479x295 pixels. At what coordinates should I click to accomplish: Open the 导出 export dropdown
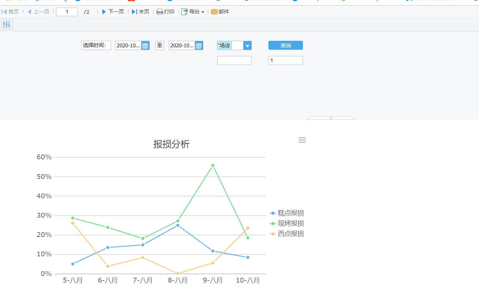(193, 12)
